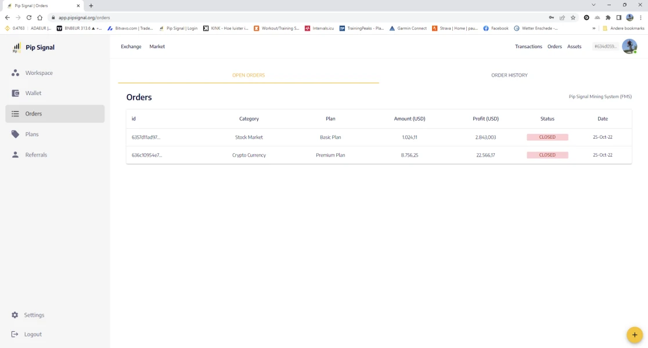Click Assets link in top navigation
648x348 pixels.
[x=574, y=46]
